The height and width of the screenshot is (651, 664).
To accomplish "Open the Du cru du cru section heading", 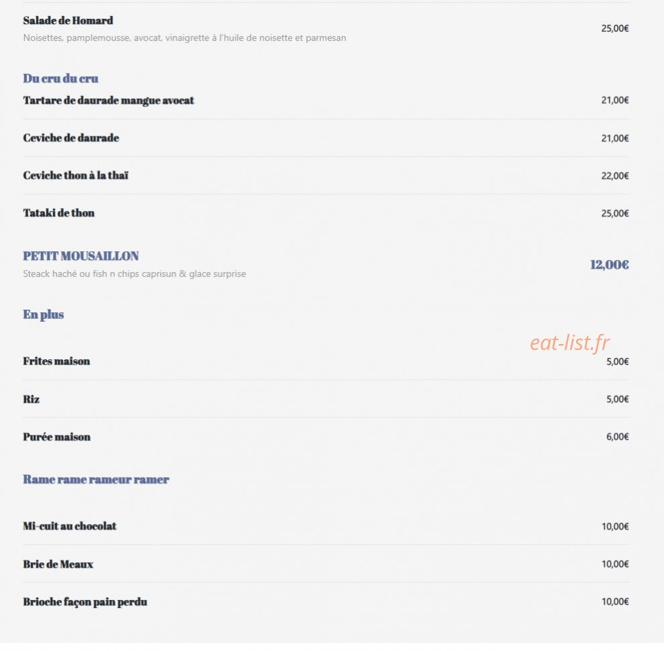I will tap(60, 79).
